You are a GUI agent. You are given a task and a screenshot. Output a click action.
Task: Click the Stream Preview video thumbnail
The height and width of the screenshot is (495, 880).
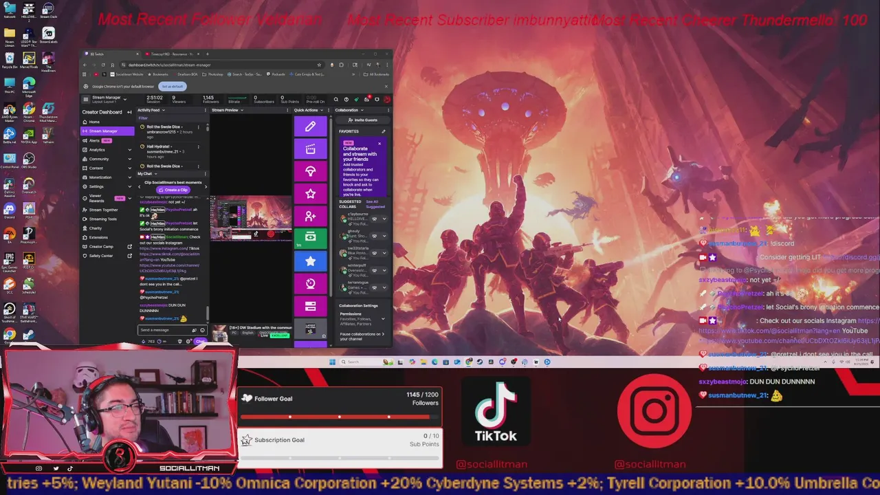coord(250,218)
